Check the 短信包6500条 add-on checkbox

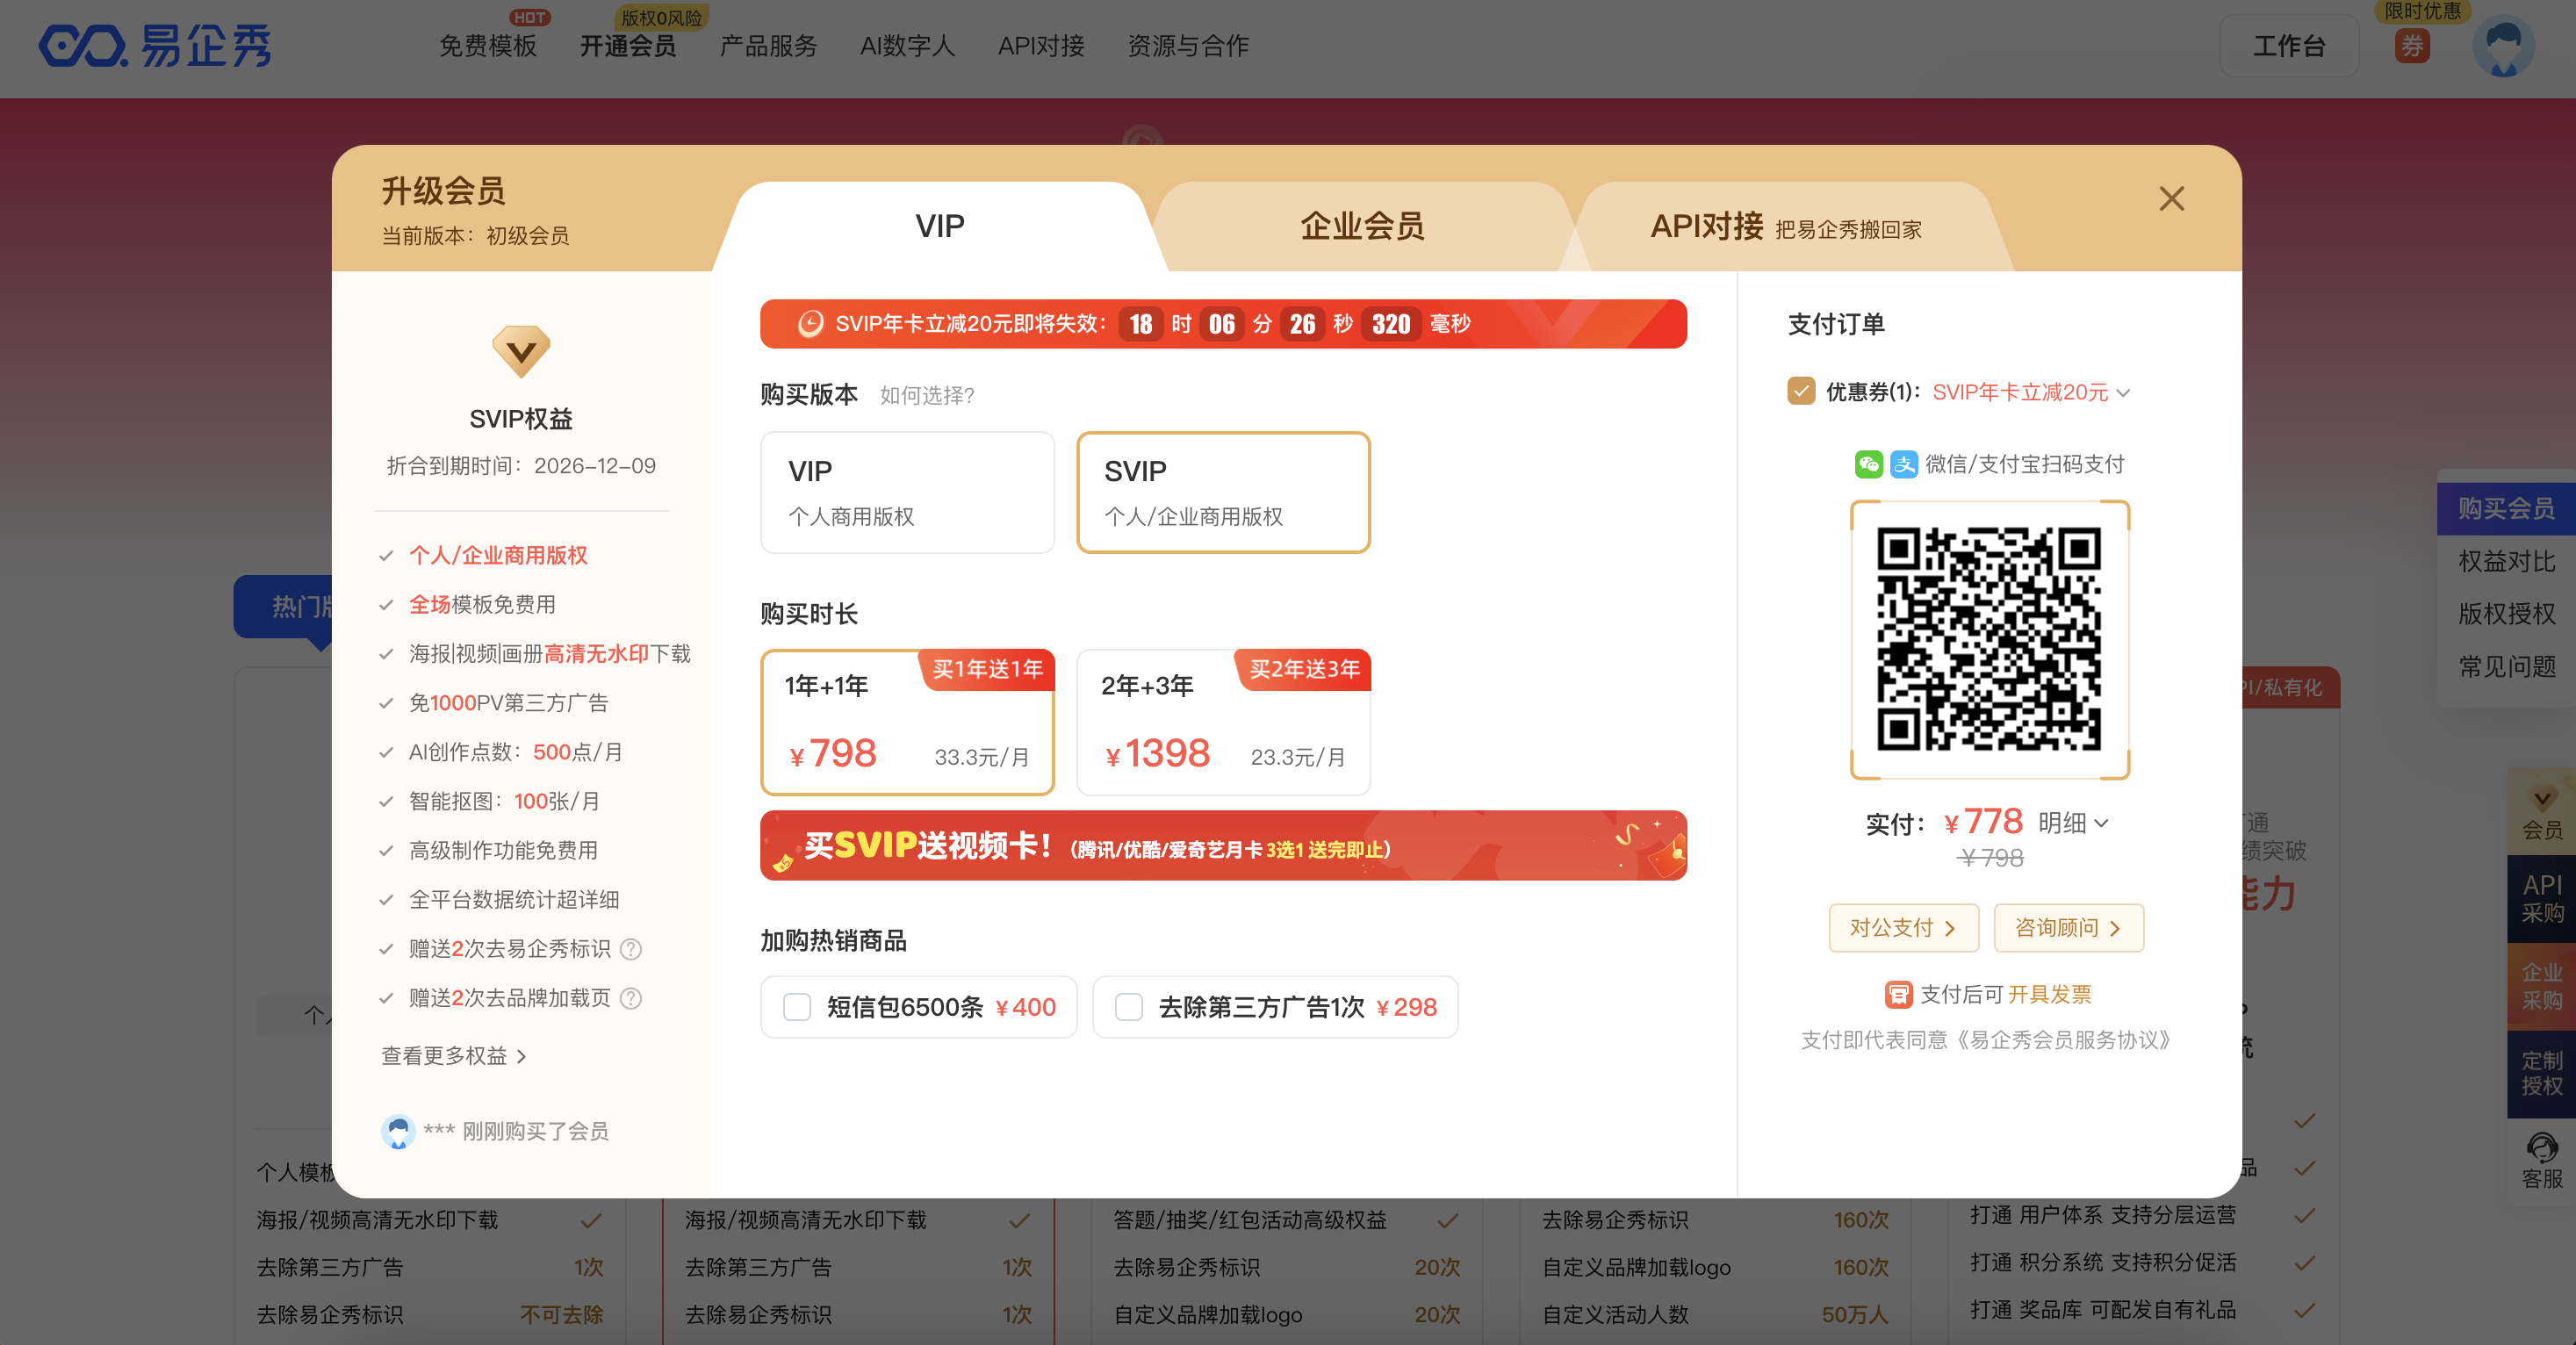(797, 1007)
